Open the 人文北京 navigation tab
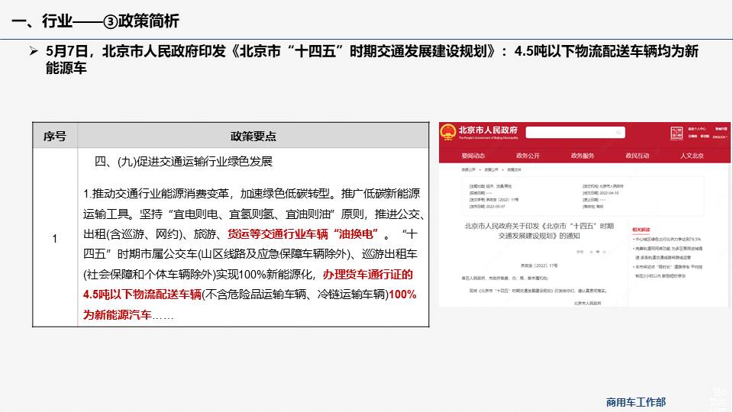 (x=692, y=156)
